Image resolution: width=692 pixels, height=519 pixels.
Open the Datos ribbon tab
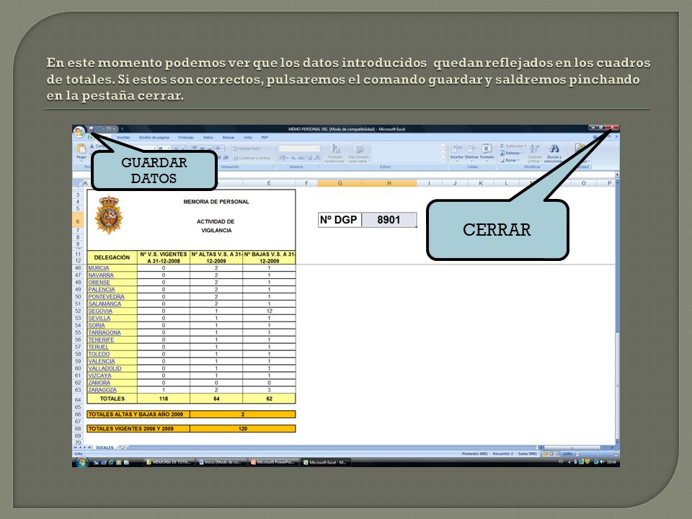point(208,138)
